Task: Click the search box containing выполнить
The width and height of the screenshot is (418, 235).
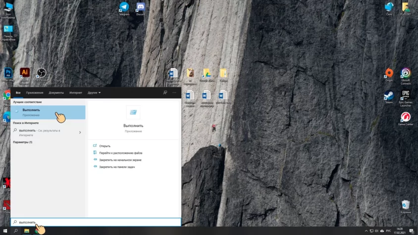Action: tap(95, 223)
